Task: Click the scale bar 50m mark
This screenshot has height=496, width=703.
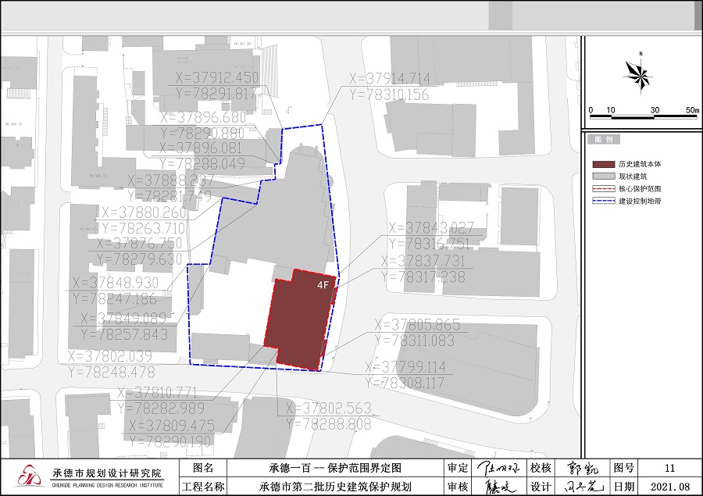Action: pyautogui.click(x=692, y=110)
